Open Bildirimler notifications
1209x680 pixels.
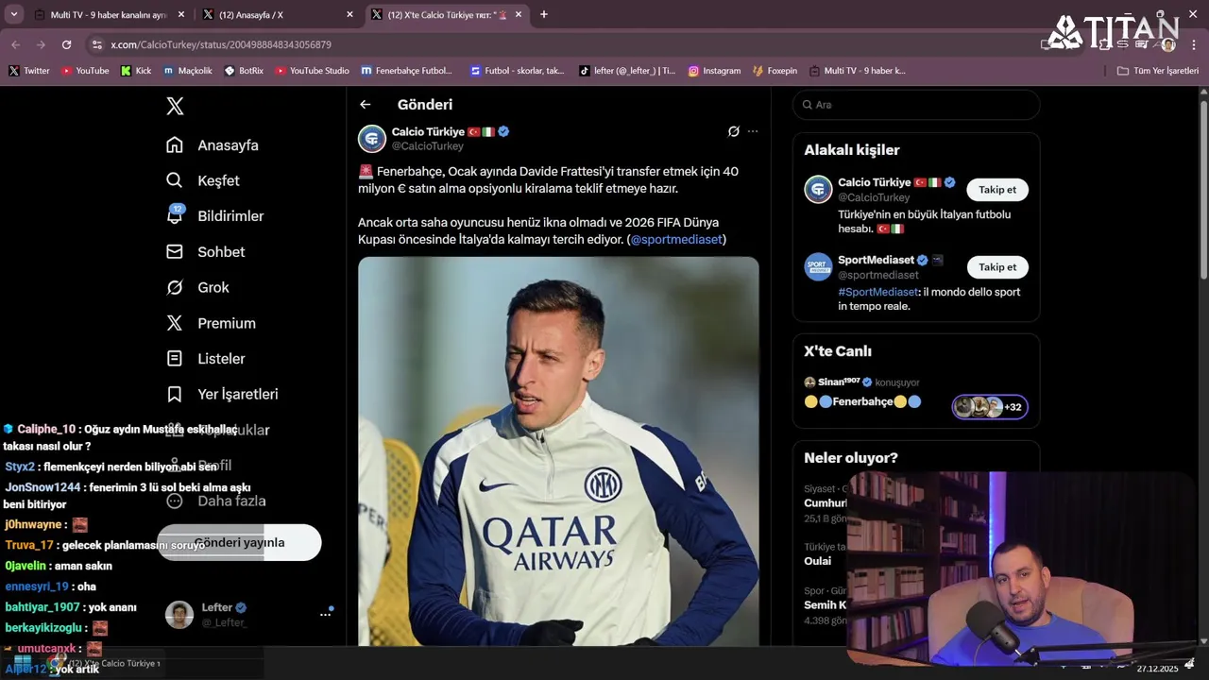(x=214, y=216)
